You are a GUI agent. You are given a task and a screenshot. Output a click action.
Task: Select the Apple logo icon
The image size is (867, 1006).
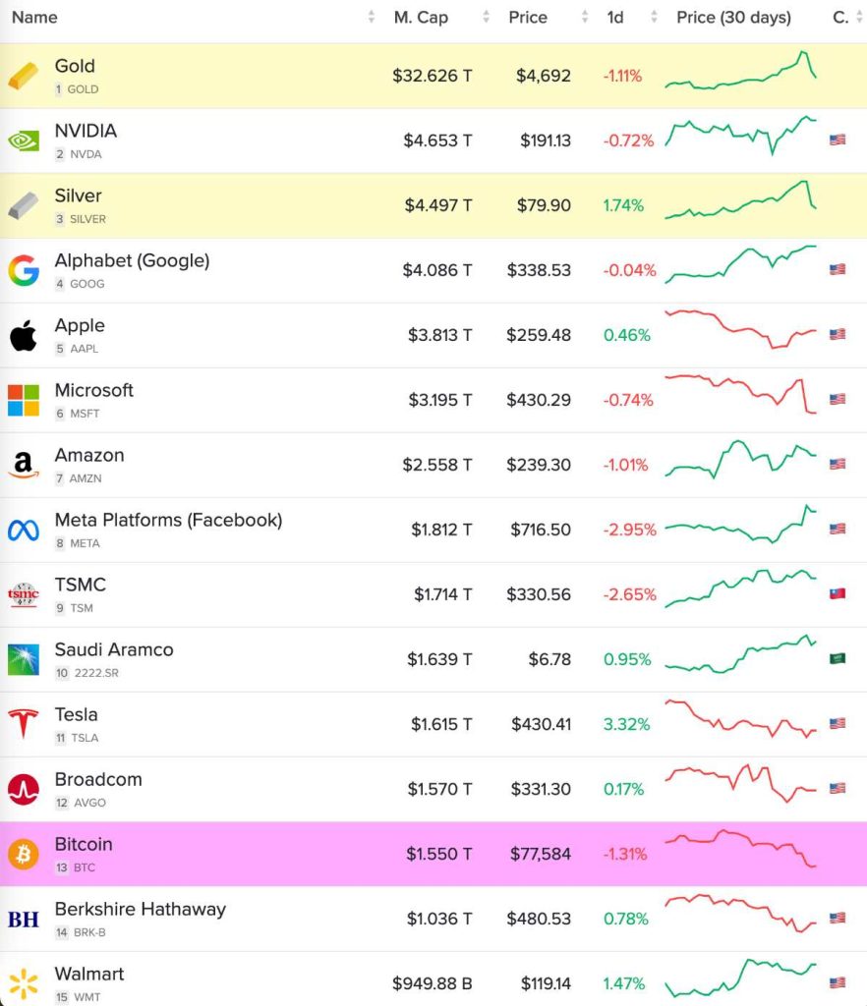click(24, 335)
